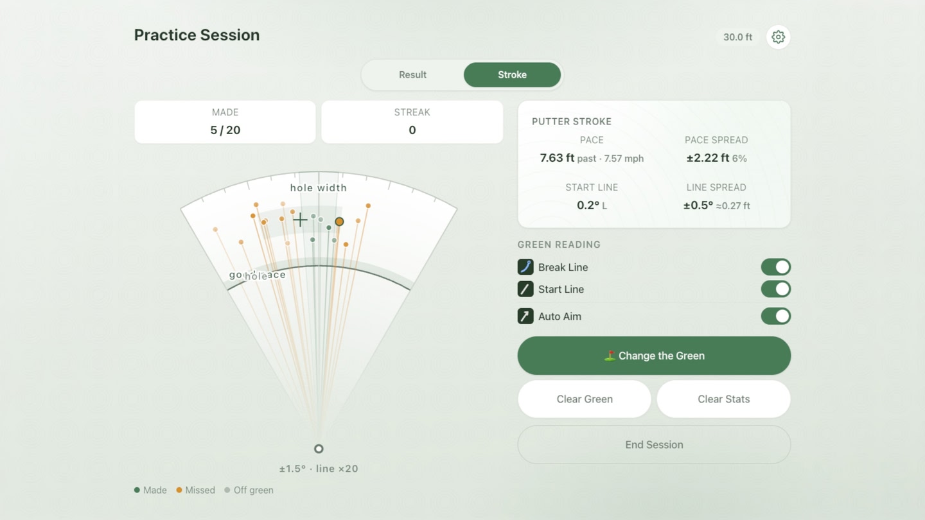Disable the Start Line switch
This screenshot has height=520, width=925.
[775, 289]
